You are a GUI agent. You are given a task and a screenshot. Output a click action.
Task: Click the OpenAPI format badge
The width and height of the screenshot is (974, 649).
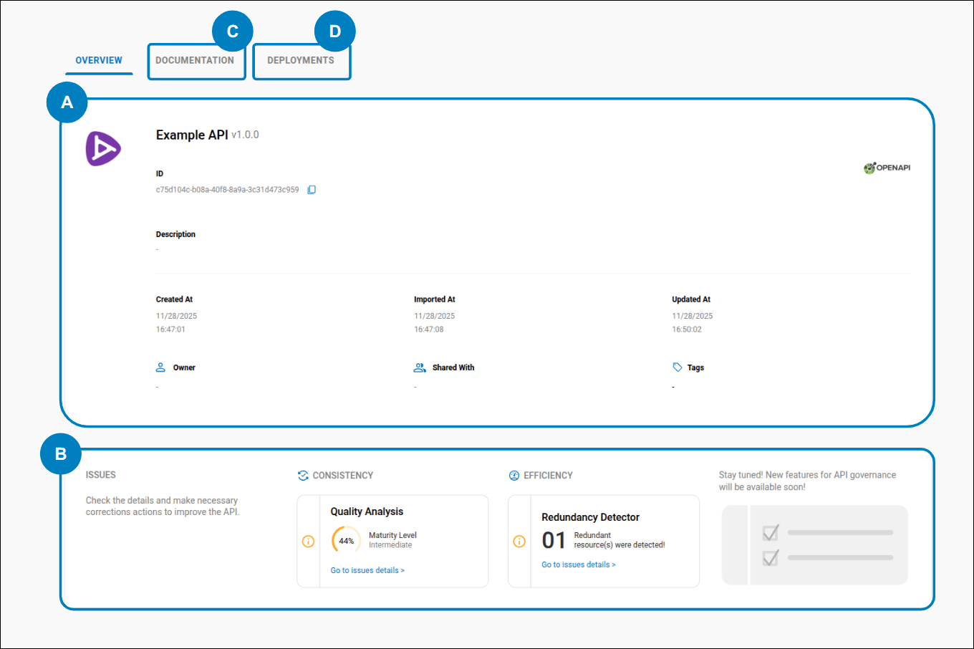887,168
